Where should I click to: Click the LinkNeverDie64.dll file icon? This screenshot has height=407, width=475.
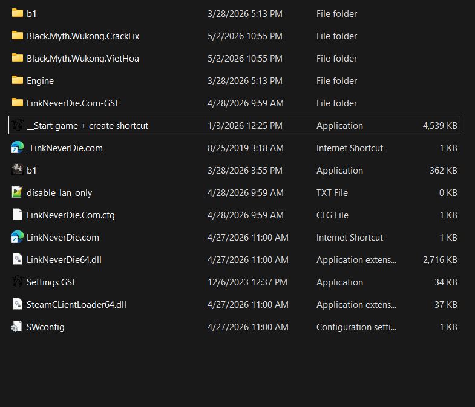tap(18, 259)
